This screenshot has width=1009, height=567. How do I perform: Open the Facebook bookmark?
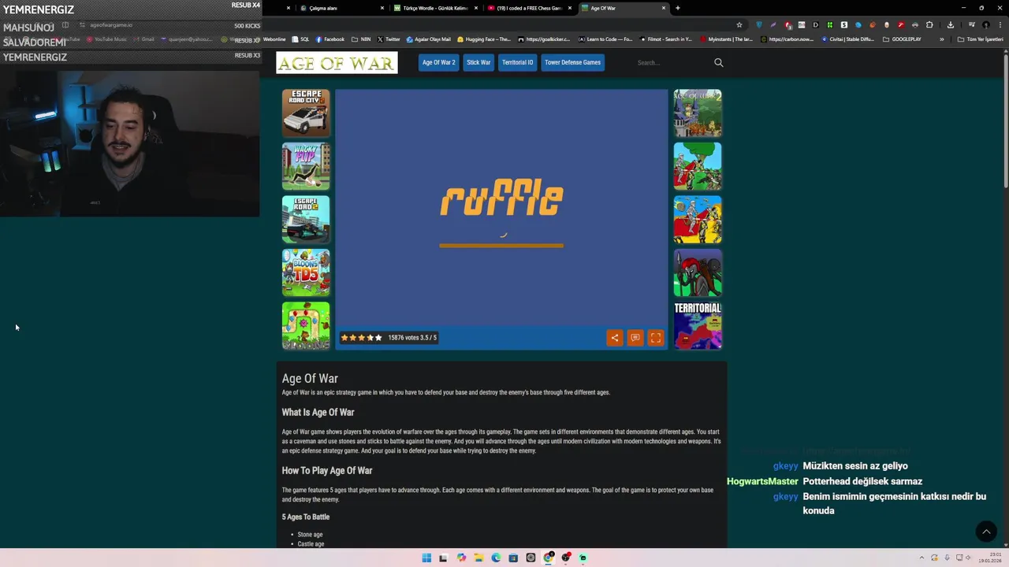[330, 39]
